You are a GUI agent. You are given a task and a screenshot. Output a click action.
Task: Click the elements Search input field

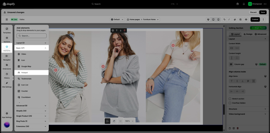[32, 36]
